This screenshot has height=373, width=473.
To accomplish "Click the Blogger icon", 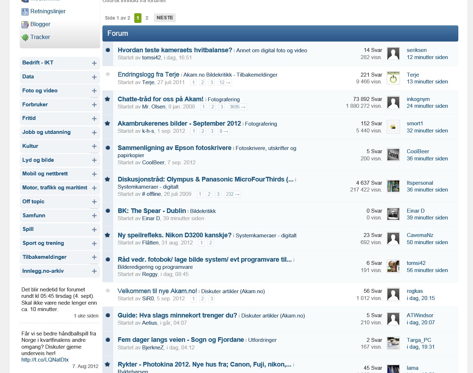I will [x=25, y=25].
